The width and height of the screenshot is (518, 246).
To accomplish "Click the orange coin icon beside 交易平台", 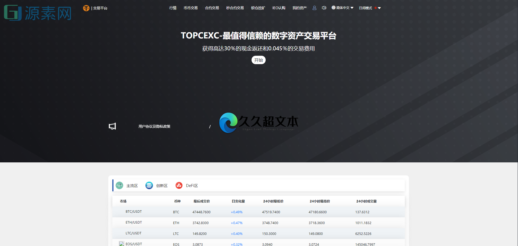I will pos(86,8).
